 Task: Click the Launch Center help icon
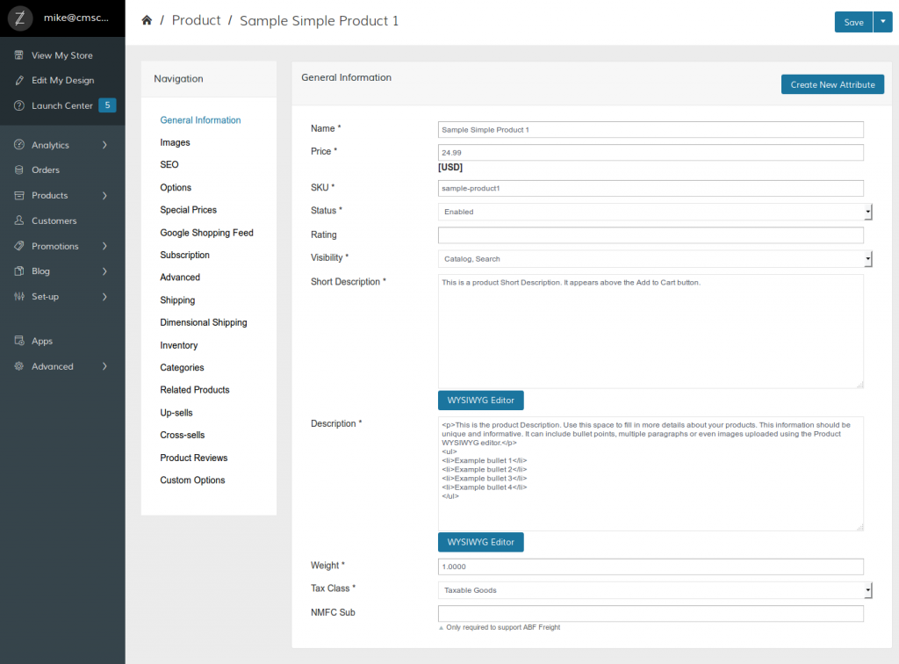click(x=19, y=105)
